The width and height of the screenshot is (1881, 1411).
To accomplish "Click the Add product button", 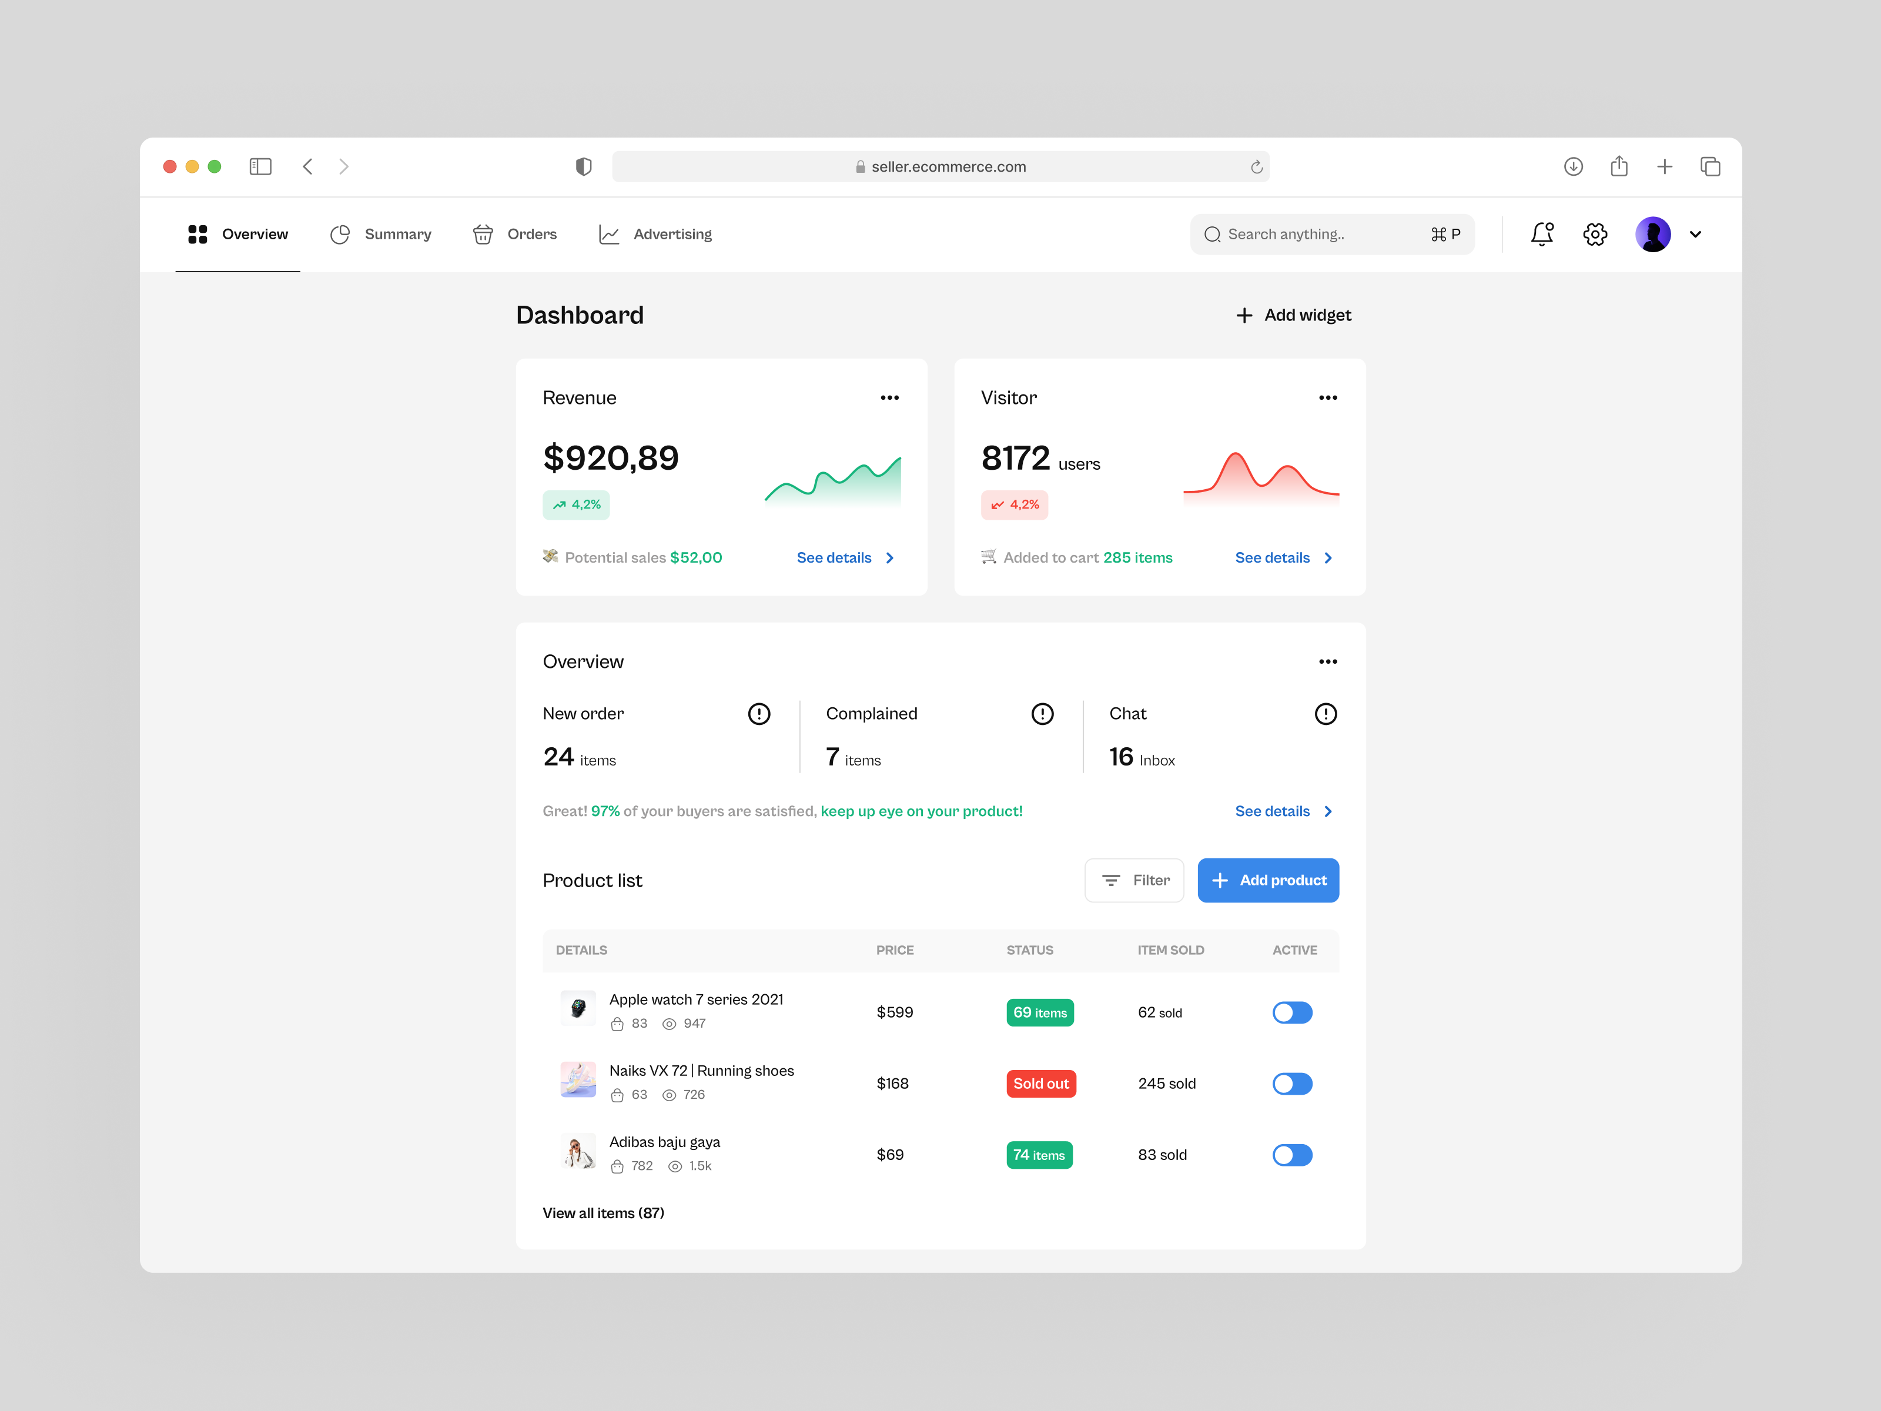I will pyautogui.click(x=1268, y=880).
